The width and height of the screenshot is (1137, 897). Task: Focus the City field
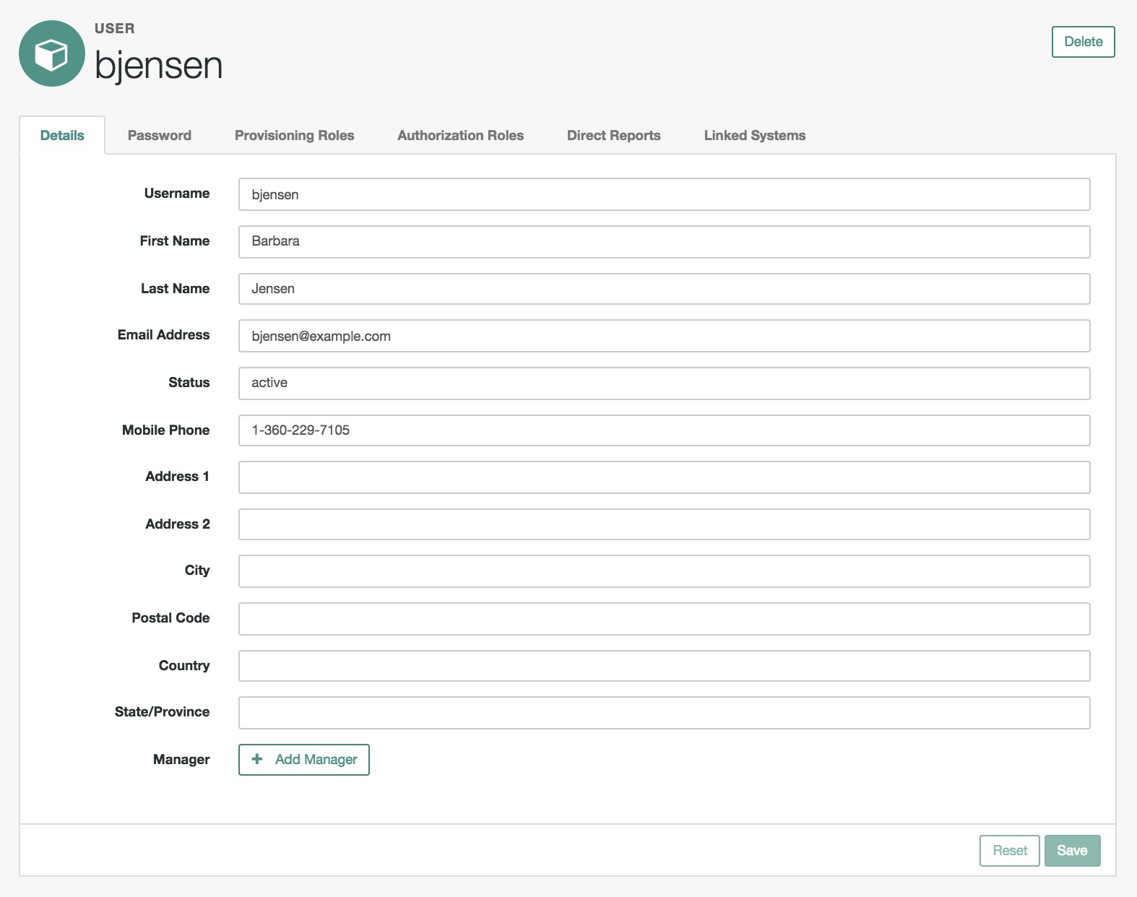pos(664,571)
